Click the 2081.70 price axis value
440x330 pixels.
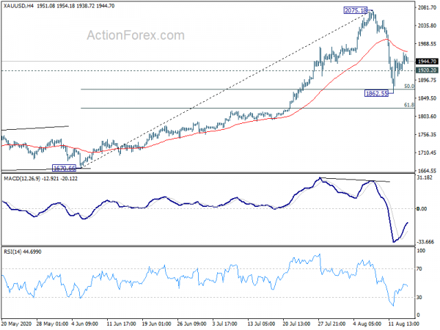pos(427,7)
